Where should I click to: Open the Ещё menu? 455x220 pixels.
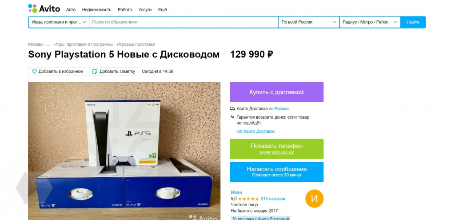pos(163,10)
